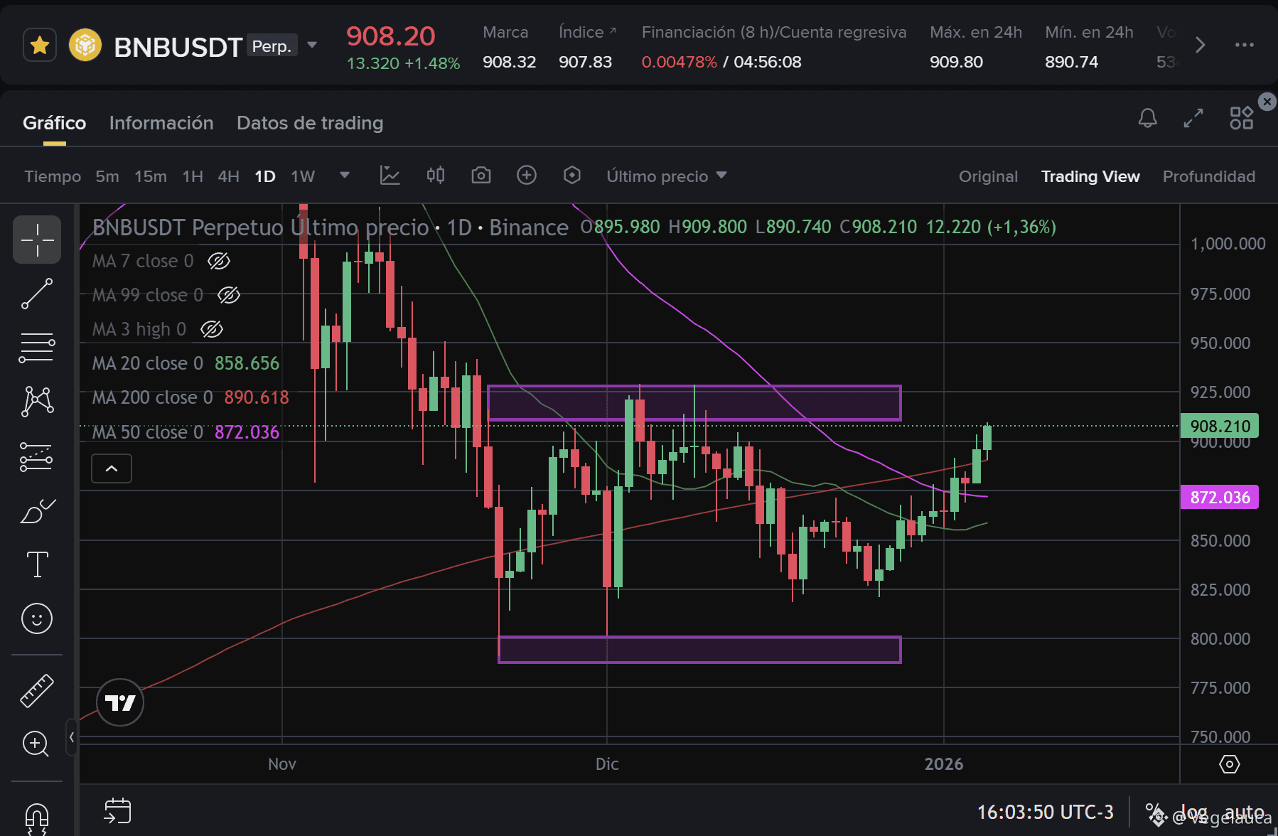Select the brush drawing tool
1278x836 pixels.
click(37, 510)
